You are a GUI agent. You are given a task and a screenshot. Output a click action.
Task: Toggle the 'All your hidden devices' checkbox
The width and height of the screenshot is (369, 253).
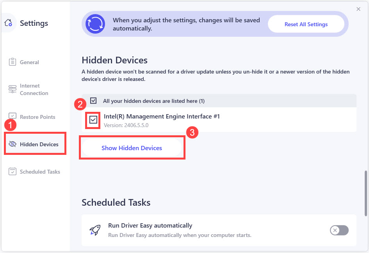pos(93,101)
